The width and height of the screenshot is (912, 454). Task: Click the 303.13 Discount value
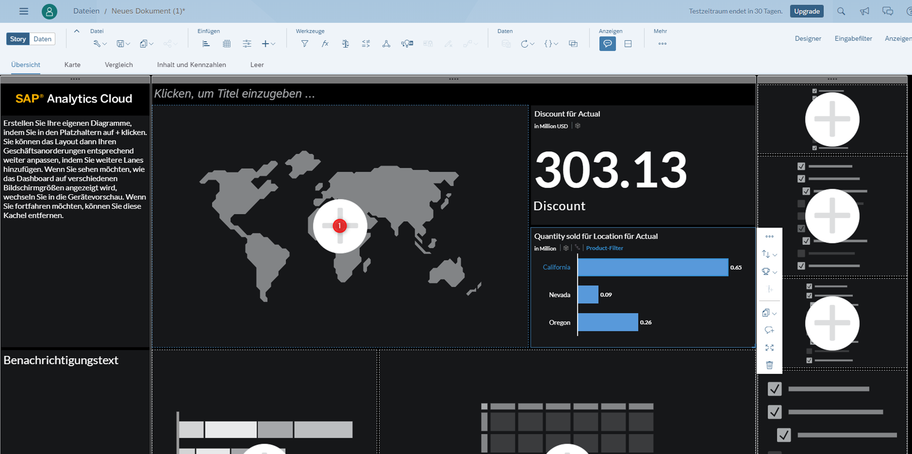pos(611,170)
